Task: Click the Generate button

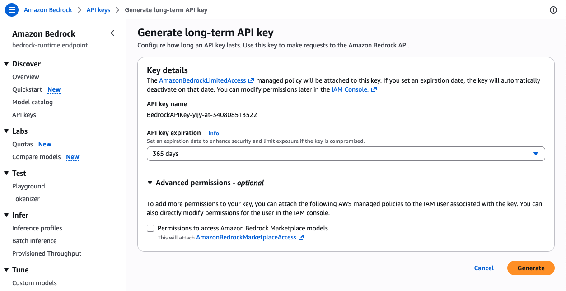Action: [531, 268]
